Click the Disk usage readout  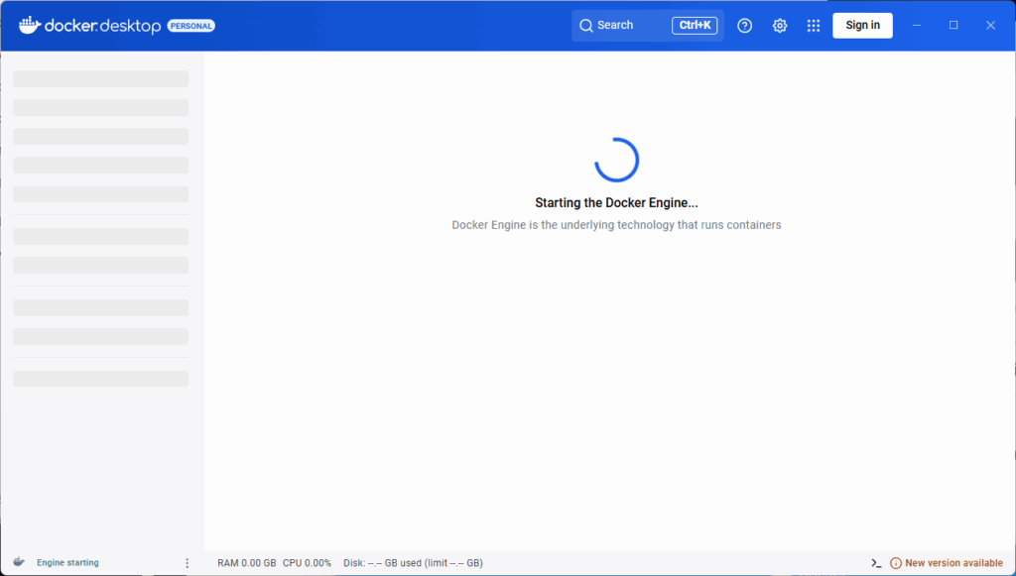(413, 563)
